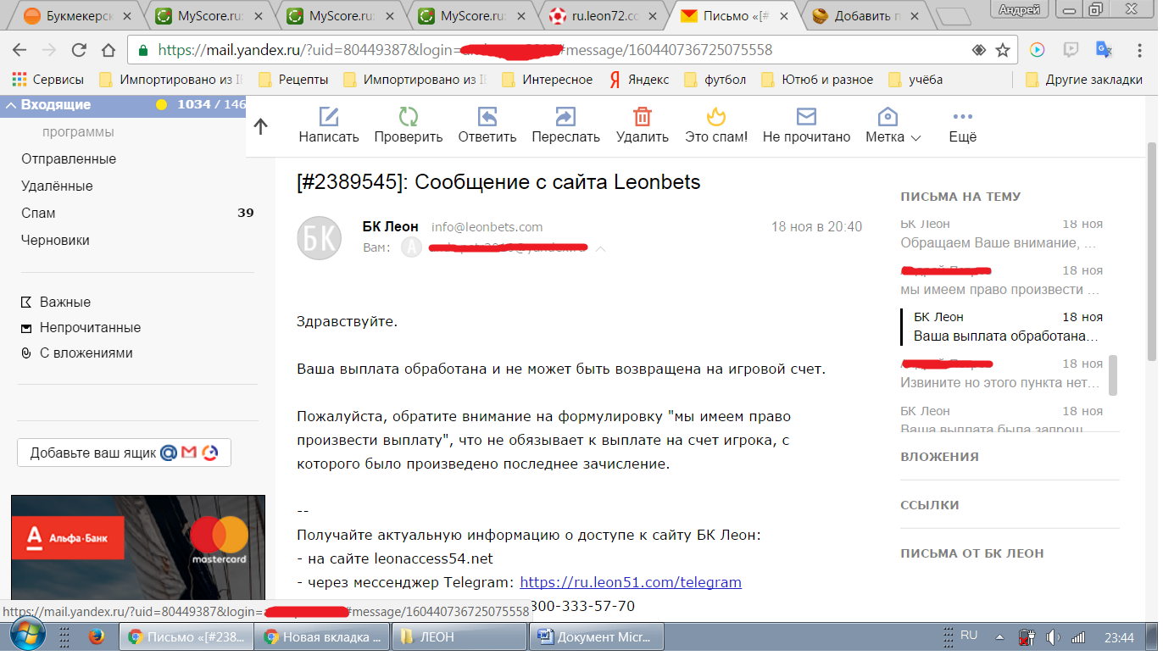Click the browser home button
Viewport: 1163px width, 661px height.
pos(108,50)
